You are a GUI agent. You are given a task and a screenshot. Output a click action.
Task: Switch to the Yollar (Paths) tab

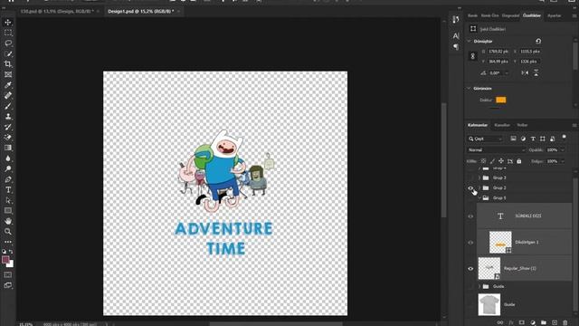(522, 125)
